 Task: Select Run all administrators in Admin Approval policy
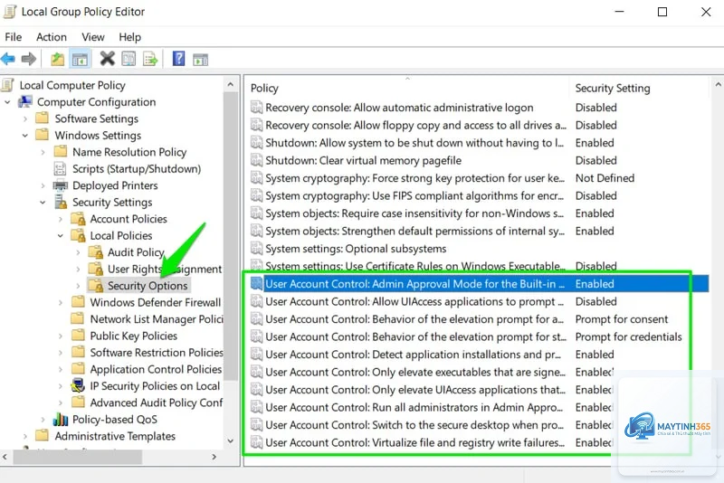[x=414, y=407]
